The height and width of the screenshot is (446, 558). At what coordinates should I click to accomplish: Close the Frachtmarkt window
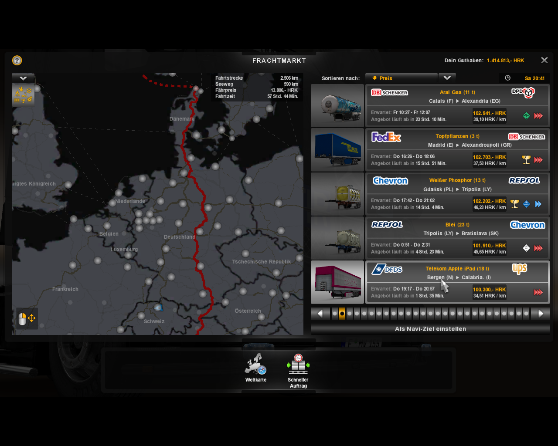click(x=544, y=60)
